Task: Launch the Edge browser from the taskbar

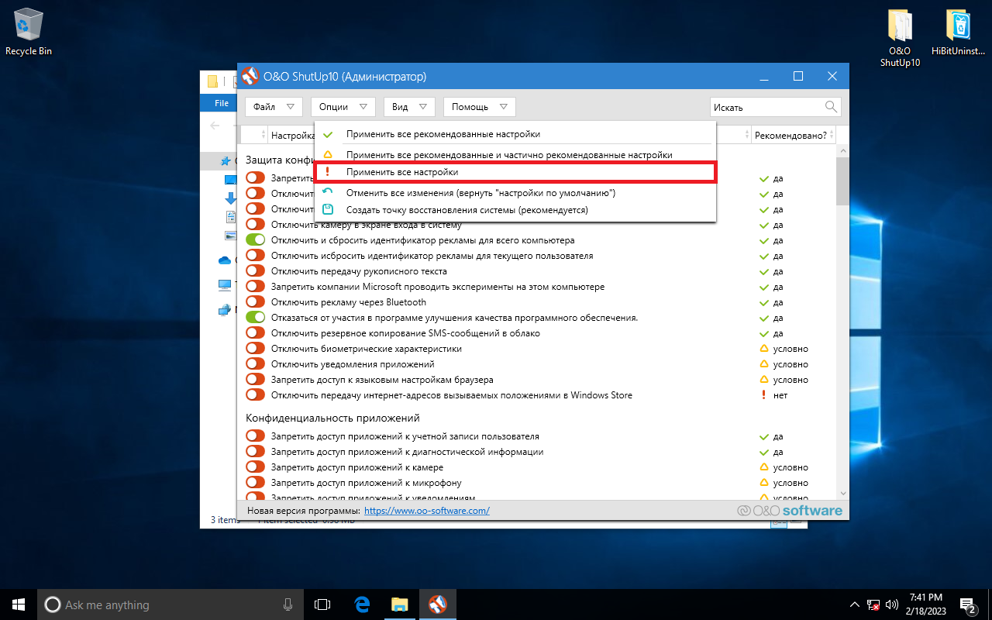Action: coord(362,604)
